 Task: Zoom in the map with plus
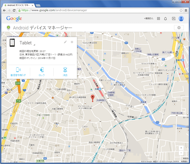coord(181,148)
